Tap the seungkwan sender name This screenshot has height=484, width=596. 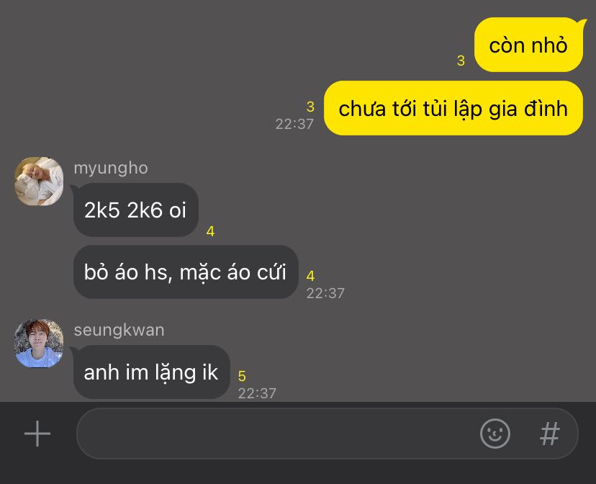coord(119,330)
